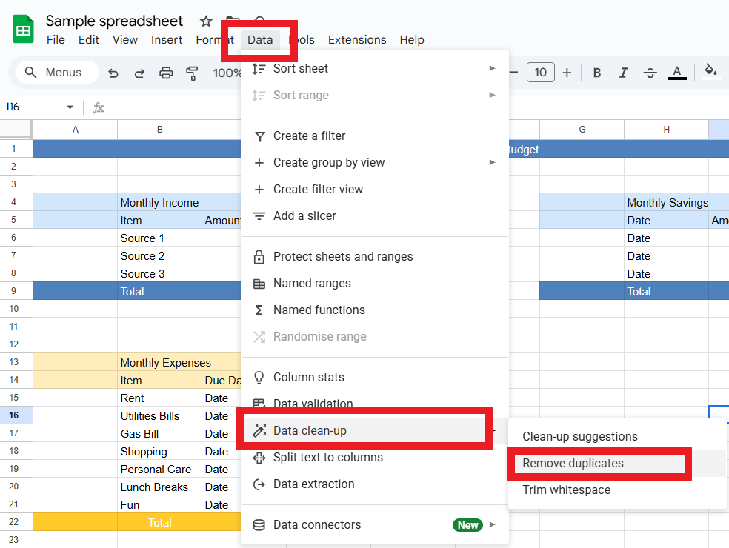Image resolution: width=729 pixels, height=548 pixels.
Task: Click the undo arrow icon
Action: click(113, 73)
